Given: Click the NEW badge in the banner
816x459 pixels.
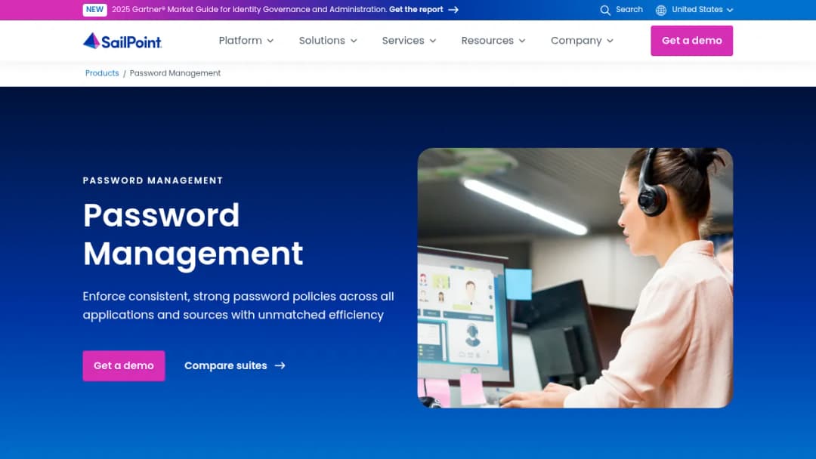Looking at the screenshot, I should 94,9.
